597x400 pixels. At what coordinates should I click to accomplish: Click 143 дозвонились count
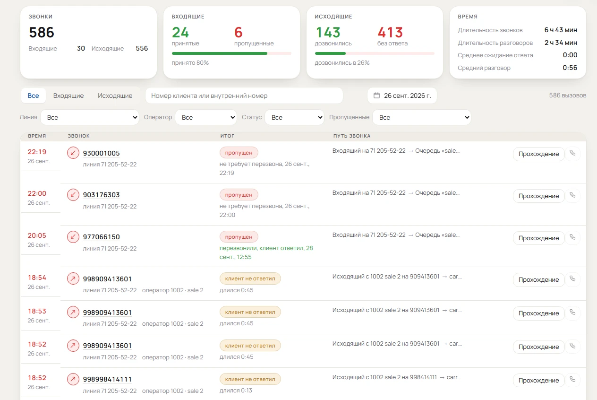pos(328,33)
